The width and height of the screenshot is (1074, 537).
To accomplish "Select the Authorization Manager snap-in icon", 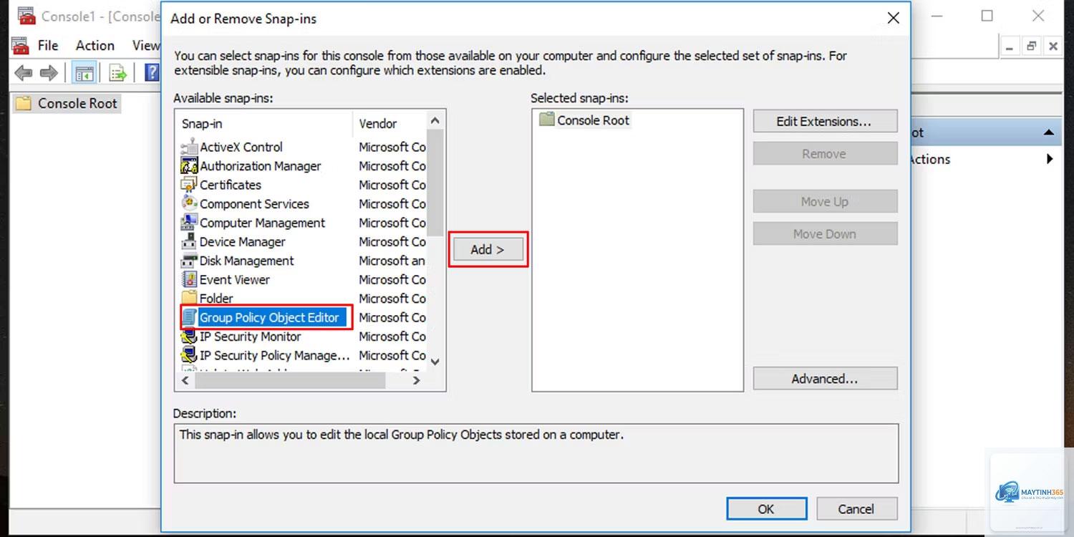I will [189, 166].
